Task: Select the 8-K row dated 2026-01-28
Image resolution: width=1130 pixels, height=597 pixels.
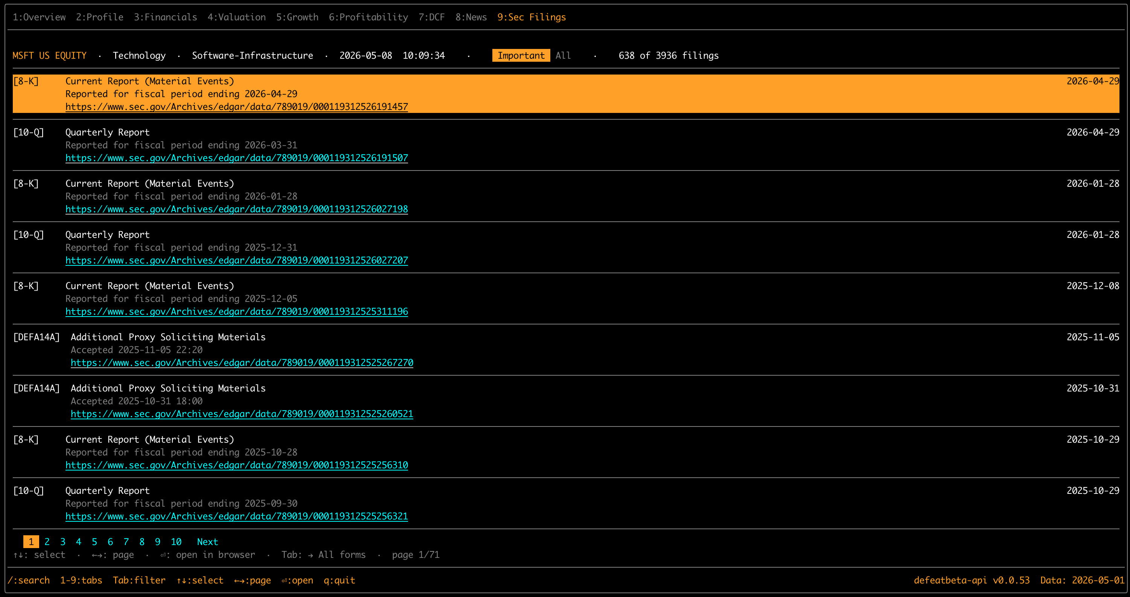Action: 566,196
